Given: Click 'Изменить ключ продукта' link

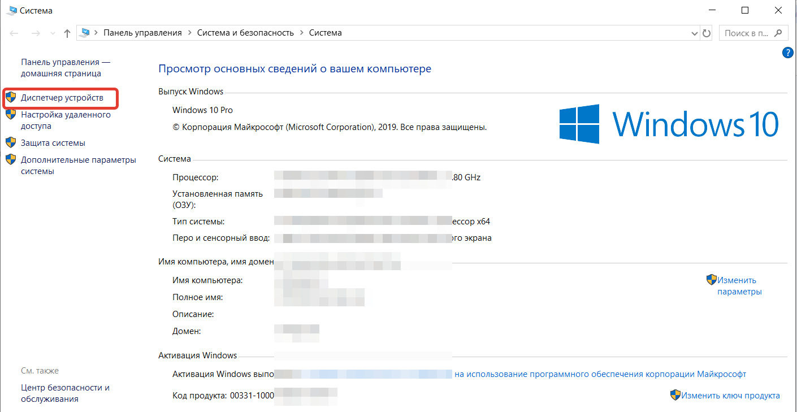Looking at the screenshot, I should [x=730, y=396].
